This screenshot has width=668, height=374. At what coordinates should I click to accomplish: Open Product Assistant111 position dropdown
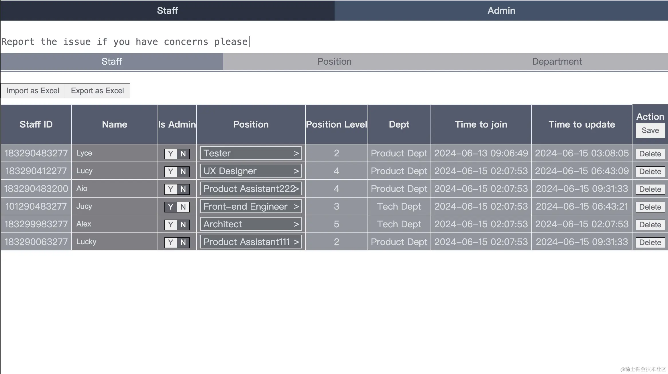[251, 242]
